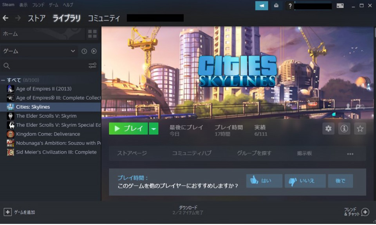Open the ゲーム category dropdown
The image size is (376, 225).
point(39,51)
